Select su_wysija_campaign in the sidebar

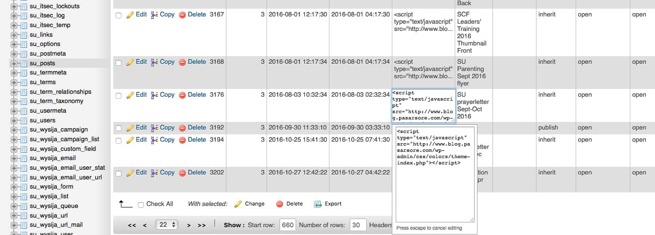coord(59,130)
